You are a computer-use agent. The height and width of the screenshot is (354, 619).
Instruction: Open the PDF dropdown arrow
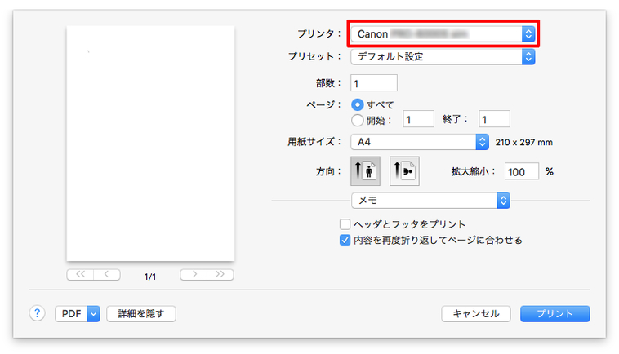tap(92, 313)
